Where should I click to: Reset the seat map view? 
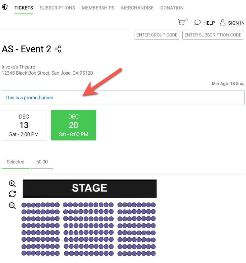click(12, 194)
